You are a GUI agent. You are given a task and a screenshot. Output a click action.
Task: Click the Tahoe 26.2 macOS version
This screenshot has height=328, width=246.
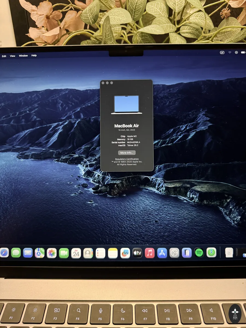(133, 145)
